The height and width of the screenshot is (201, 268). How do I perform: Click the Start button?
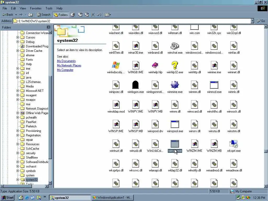pyautogui.click(x=8, y=198)
